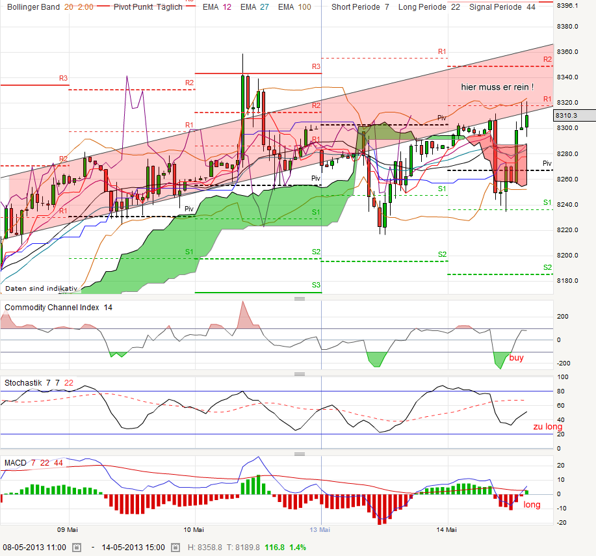Open the calendar picker beside 14-05-2013 15:00

(x=175, y=548)
